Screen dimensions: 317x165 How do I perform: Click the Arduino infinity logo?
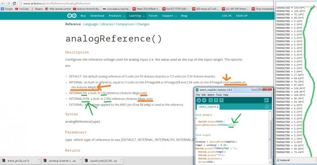[x=72, y=16]
